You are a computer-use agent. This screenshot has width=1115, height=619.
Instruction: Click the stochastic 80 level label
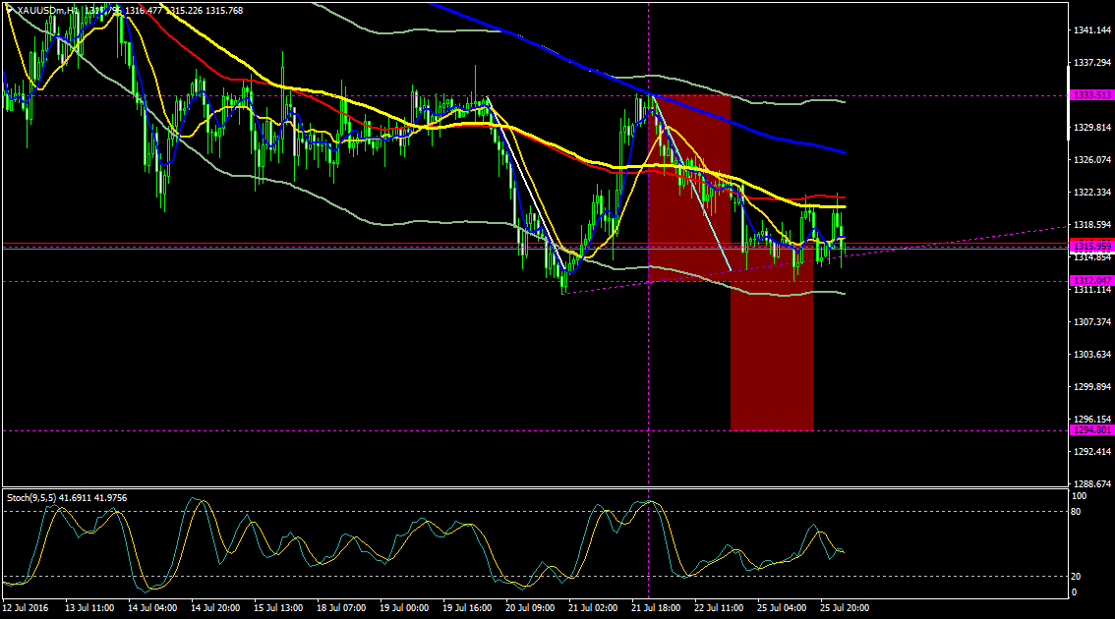click(x=1076, y=512)
